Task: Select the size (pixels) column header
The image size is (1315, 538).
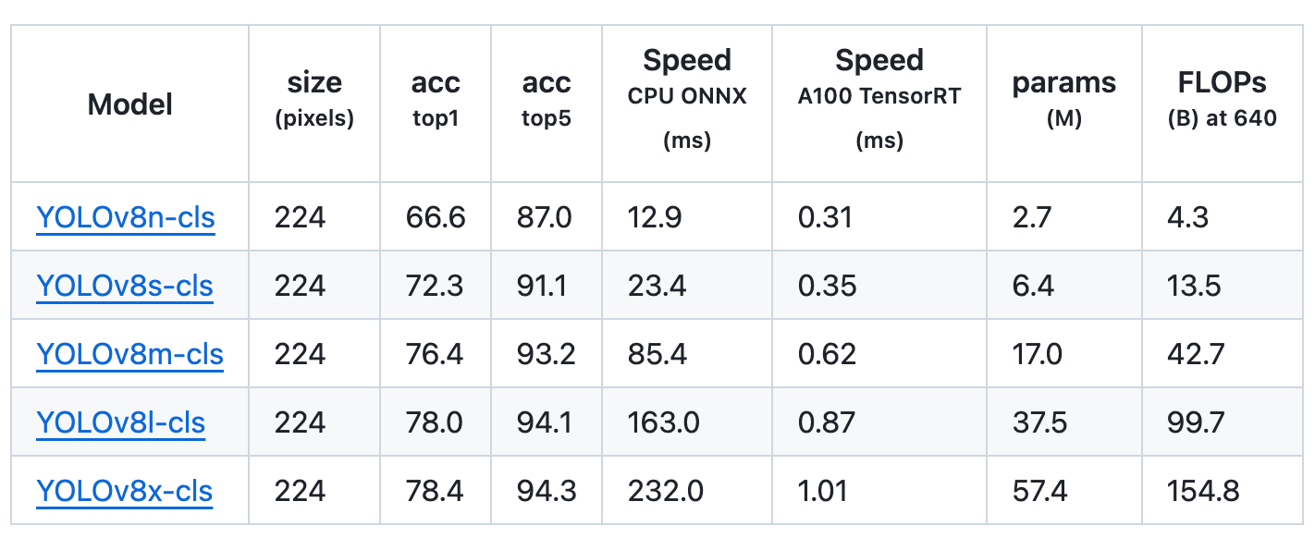Action: [314, 100]
